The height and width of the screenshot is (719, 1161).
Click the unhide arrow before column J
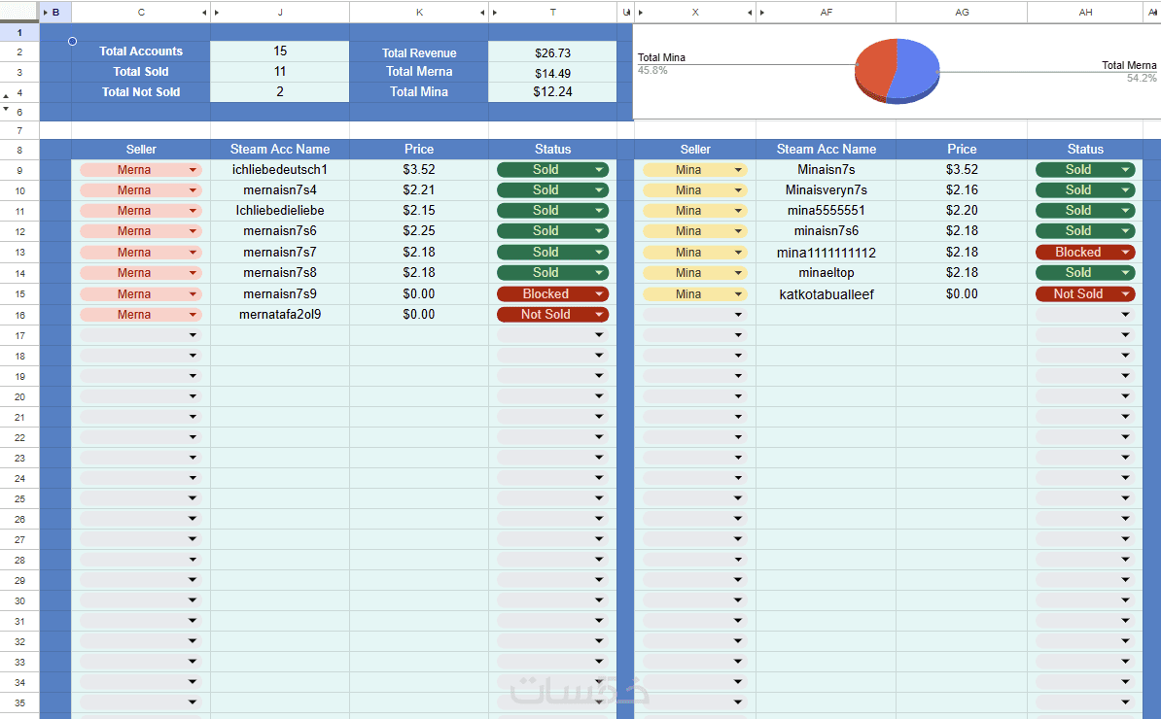(x=217, y=13)
